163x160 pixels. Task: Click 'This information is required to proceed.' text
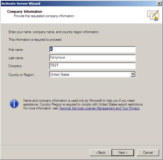pos(35,39)
